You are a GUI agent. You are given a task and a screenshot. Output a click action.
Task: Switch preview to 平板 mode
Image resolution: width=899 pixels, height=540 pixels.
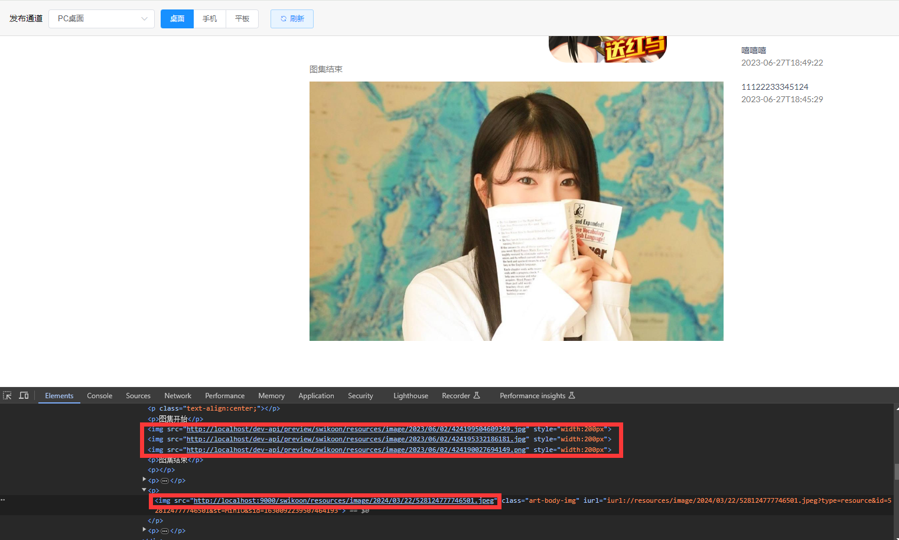pos(242,19)
